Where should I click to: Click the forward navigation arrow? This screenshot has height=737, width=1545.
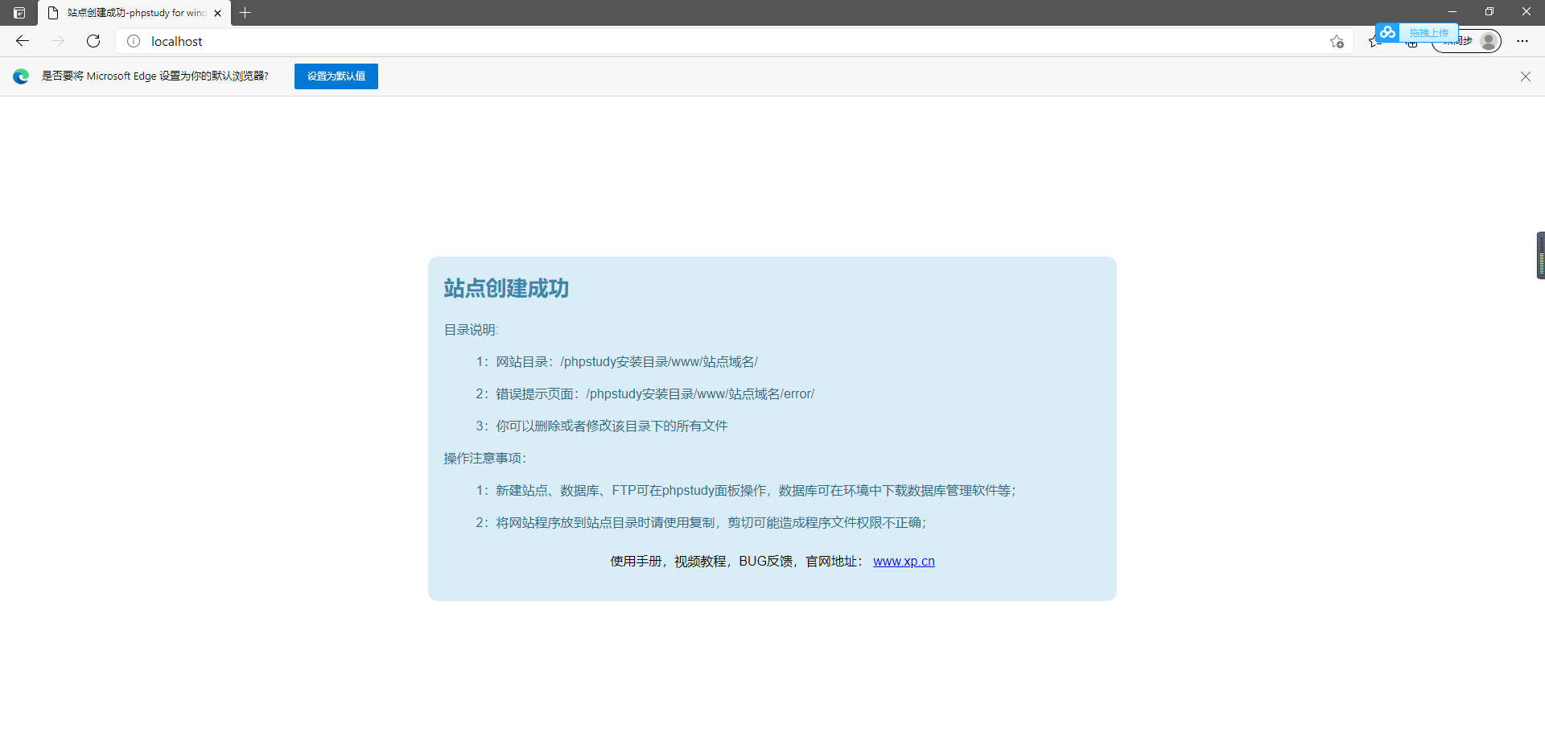tap(58, 41)
